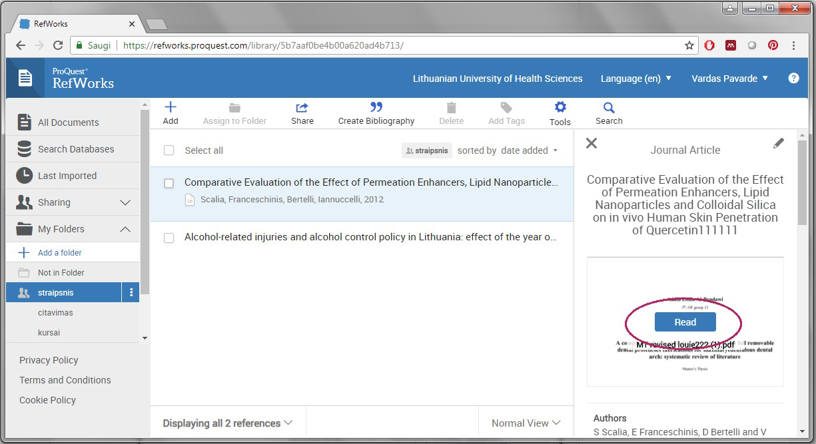Viewport: 816px width, 444px height.
Task: Open the Language (en) dropdown
Action: click(635, 79)
